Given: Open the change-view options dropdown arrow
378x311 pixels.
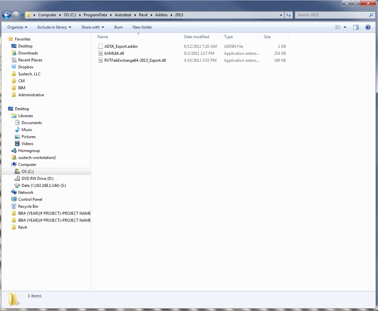Looking at the screenshot, I should point(344,27).
